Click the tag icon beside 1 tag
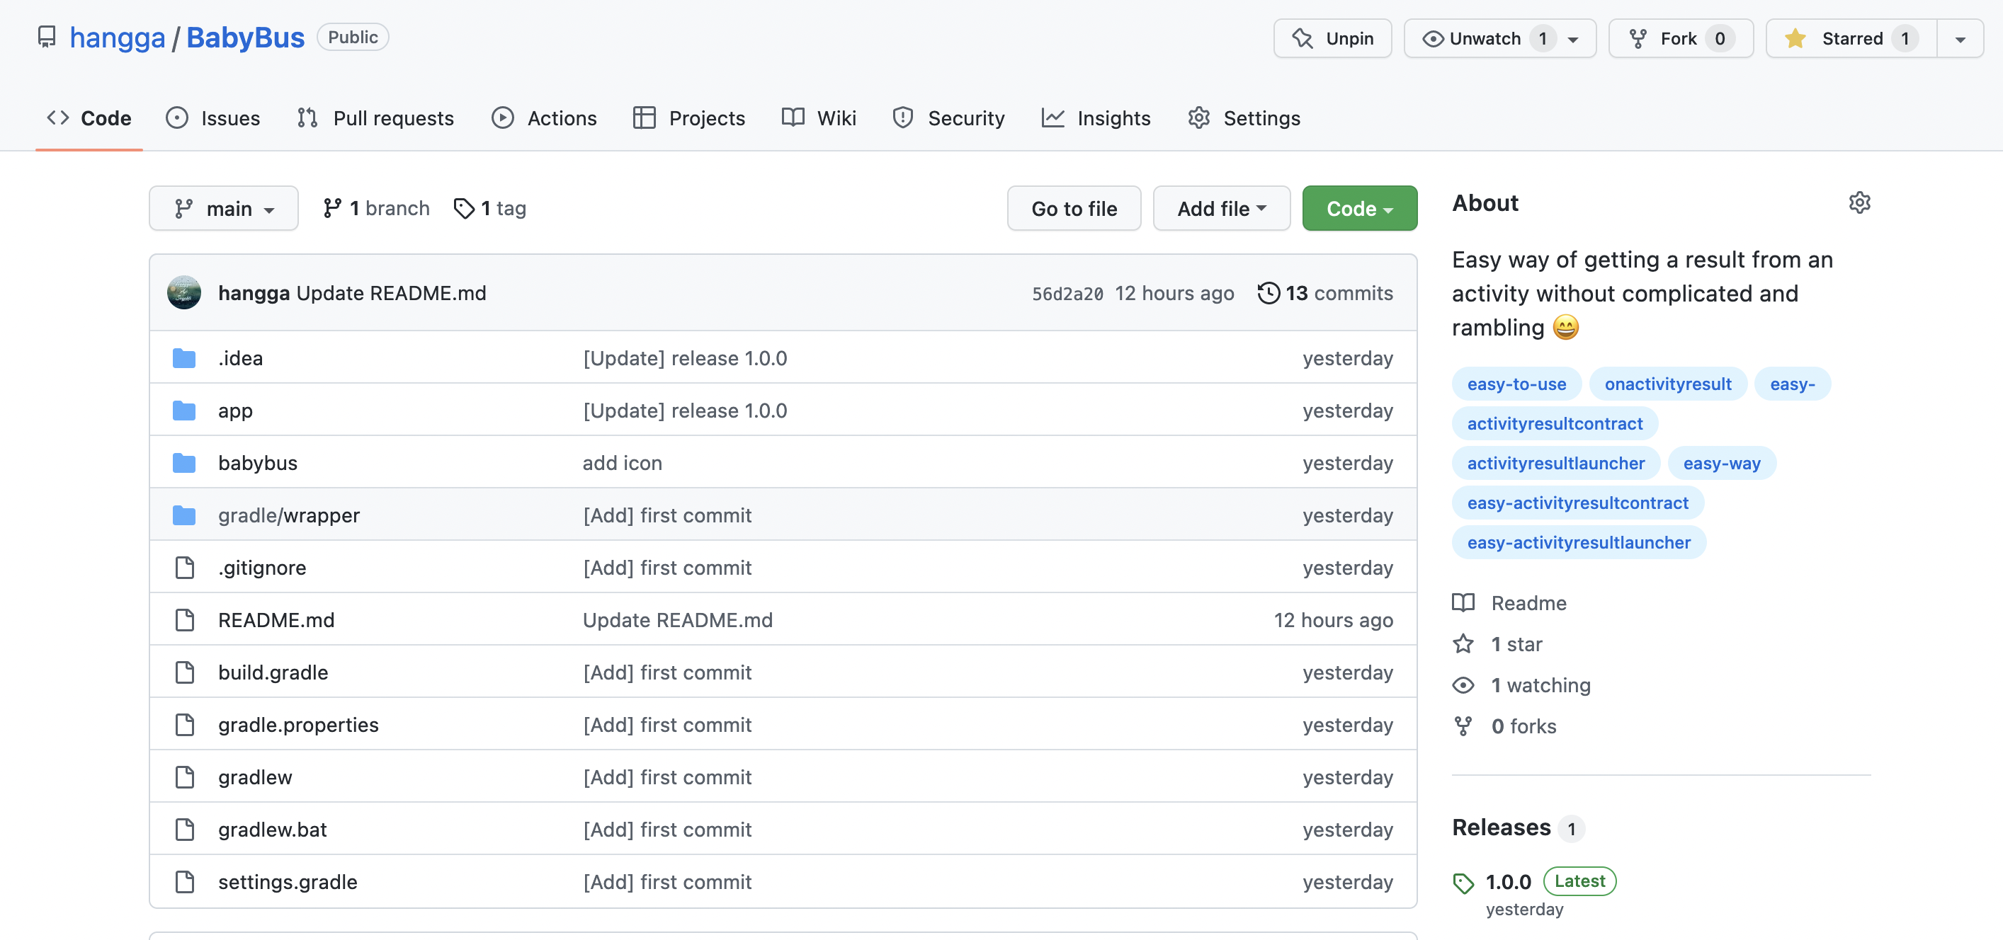2003x940 pixels. click(464, 208)
